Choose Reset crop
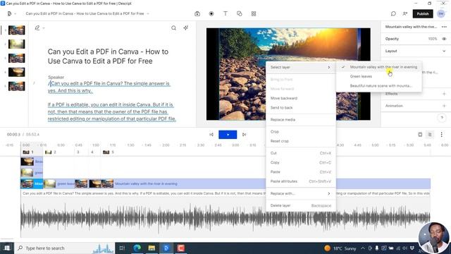Viewport: 451px width, 254px height. point(301,141)
